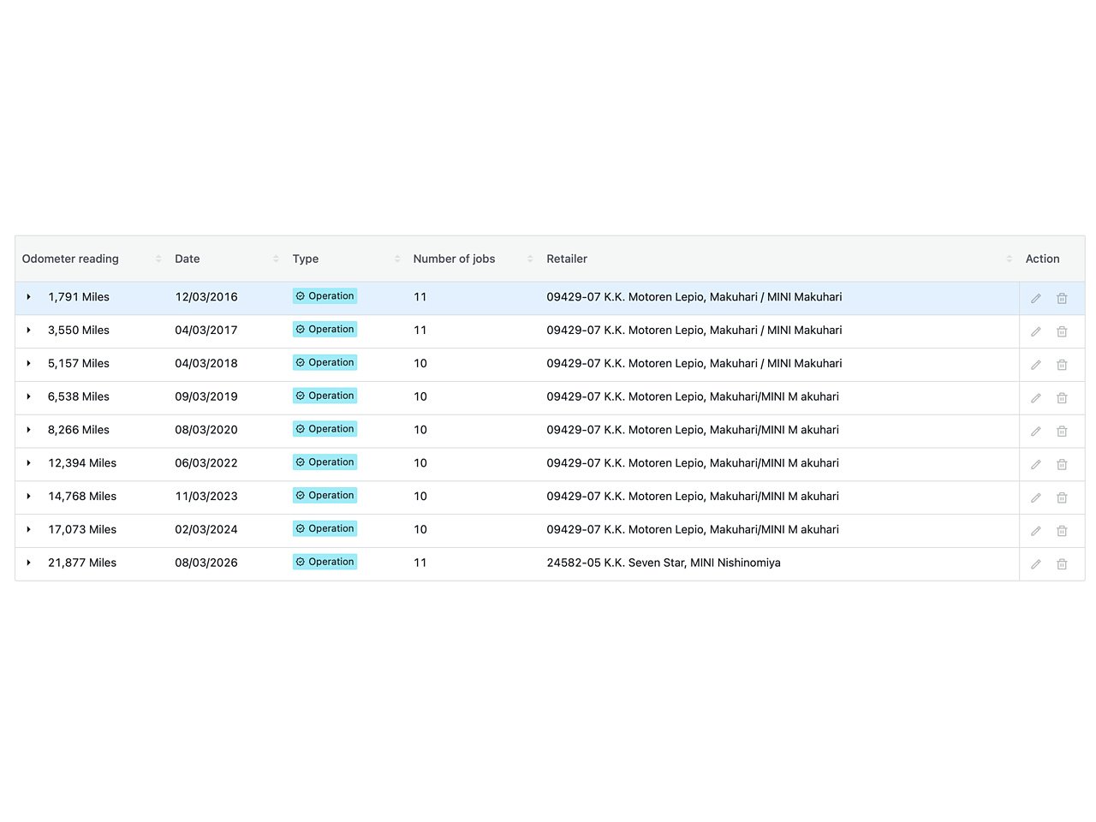Image resolution: width=1096 pixels, height=822 pixels.
Task: Expand the 5,157 Miles row
Action: (x=28, y=363)
